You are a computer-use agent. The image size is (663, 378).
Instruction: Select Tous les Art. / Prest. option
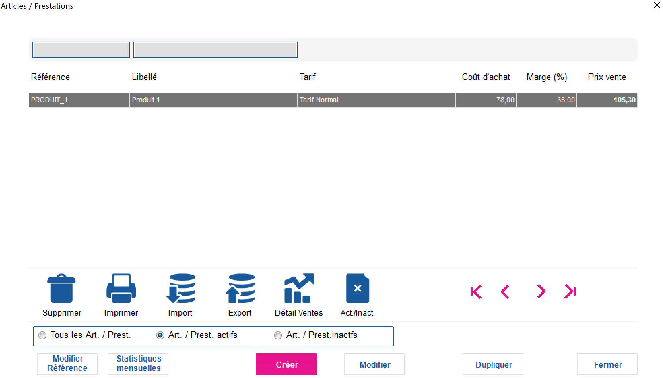(42, 336)
